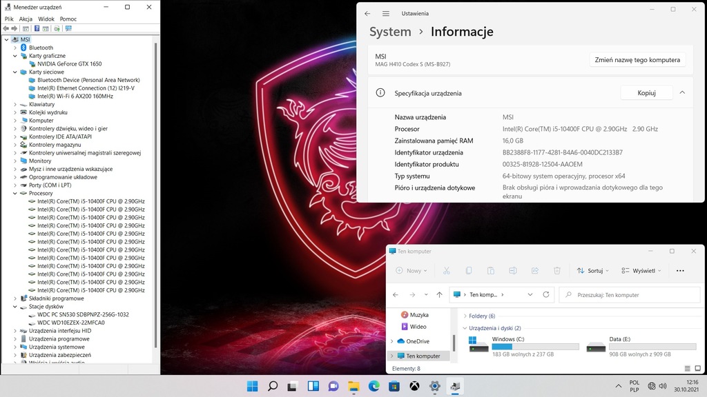Click the blue Help icon in Device Manager toolbar
The width and height of the screenshot is (707, 397).
click(37, 28)
